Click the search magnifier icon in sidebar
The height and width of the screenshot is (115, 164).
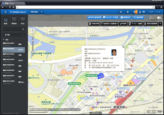(23, 29)
